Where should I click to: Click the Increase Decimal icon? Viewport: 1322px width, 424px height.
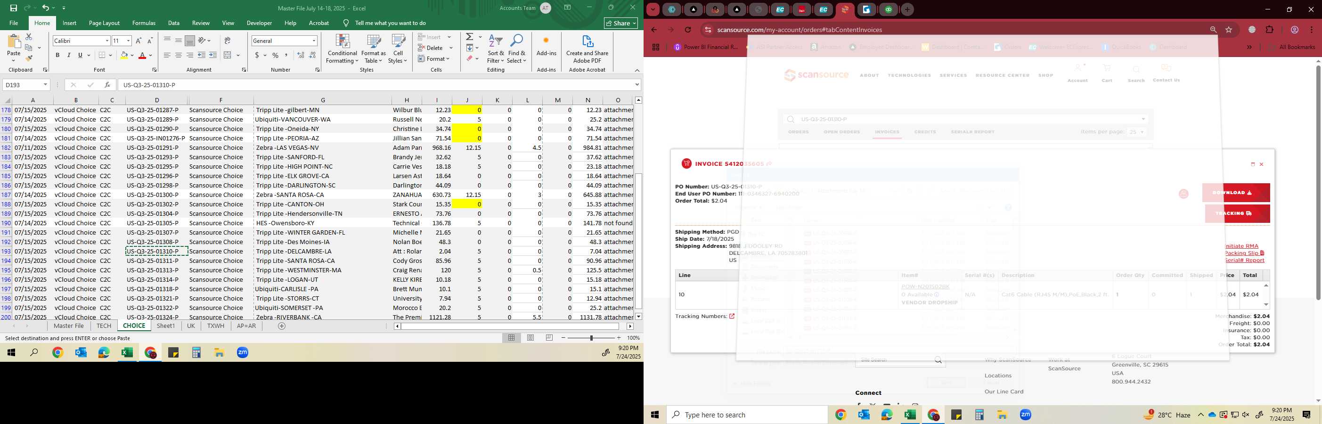pos(301,55)
